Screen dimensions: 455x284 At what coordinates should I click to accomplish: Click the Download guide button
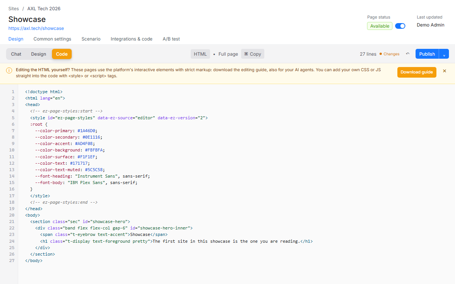click(x=417, y=72)
